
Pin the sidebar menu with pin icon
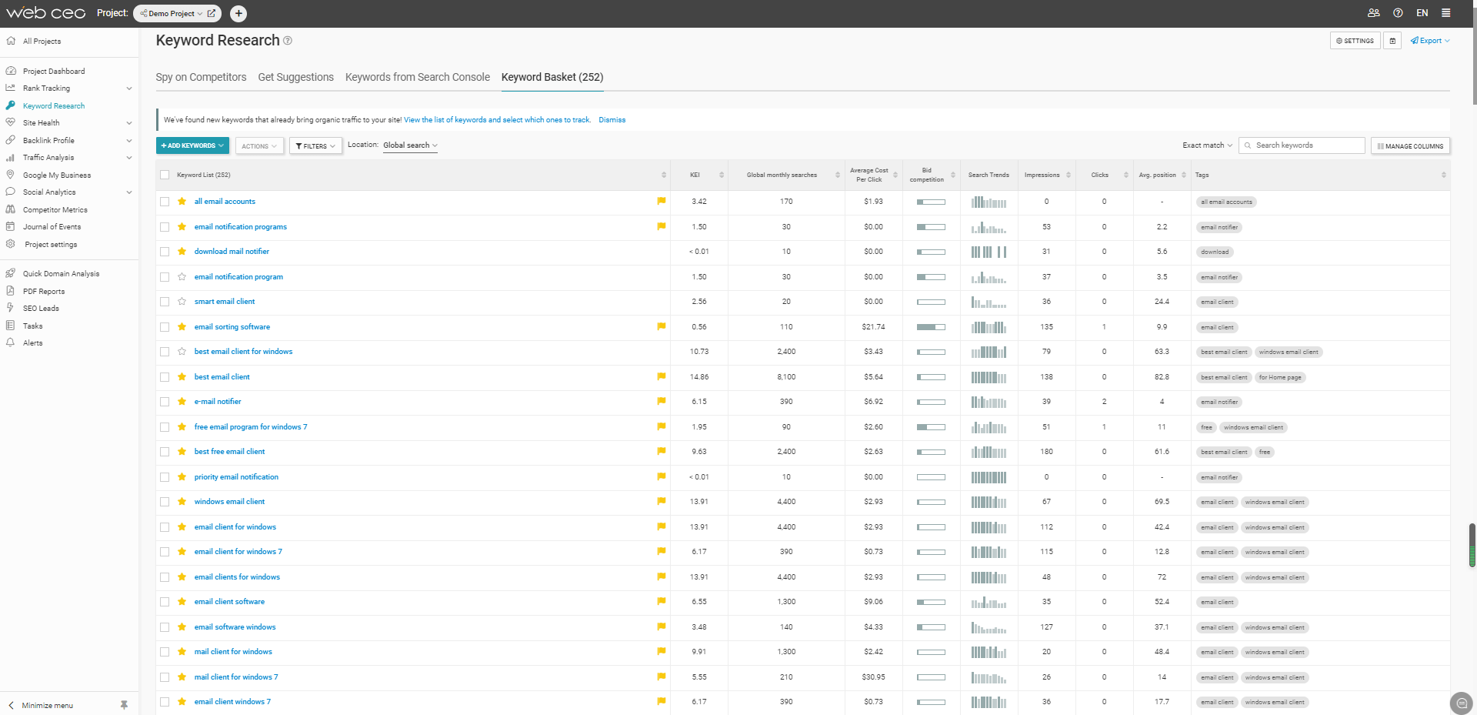click(x=124, y=705)
